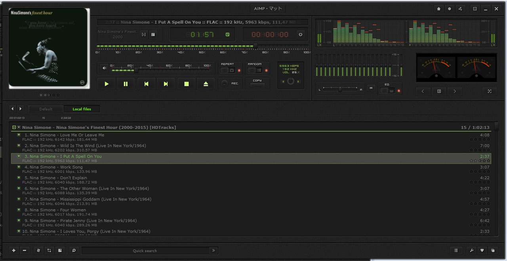Toggle checkbox for Don't Explain track
The height and width of the screenshot is (261, 507).
(x=19, y=178)
